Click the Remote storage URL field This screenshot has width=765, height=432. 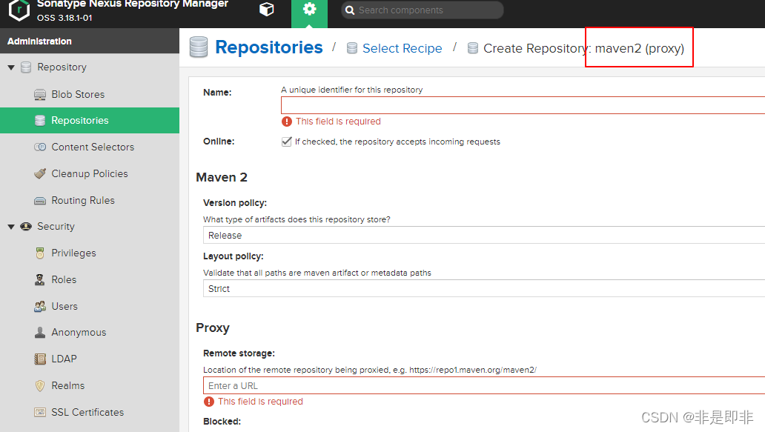pos(484,385)
